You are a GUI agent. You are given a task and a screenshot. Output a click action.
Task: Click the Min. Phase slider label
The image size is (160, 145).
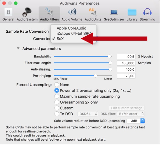(x=60, y=79)
